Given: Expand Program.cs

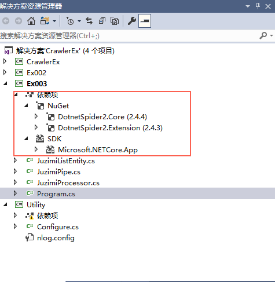Looking at the screenshot, I should pos(15,193).
